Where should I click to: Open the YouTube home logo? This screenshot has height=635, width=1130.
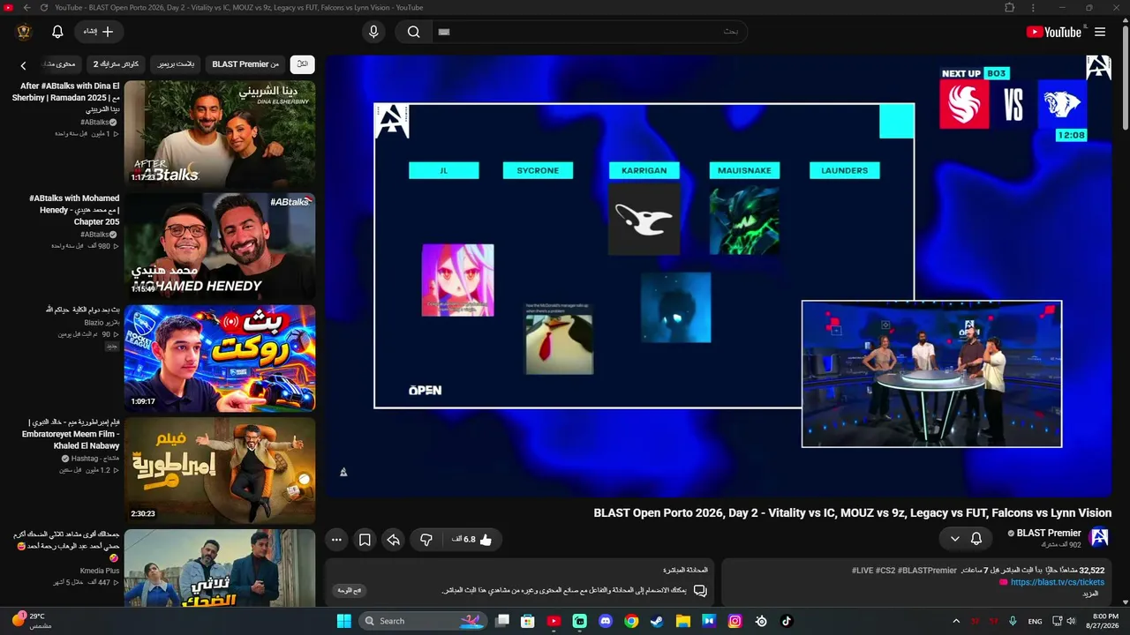[x=1053, y=32]
